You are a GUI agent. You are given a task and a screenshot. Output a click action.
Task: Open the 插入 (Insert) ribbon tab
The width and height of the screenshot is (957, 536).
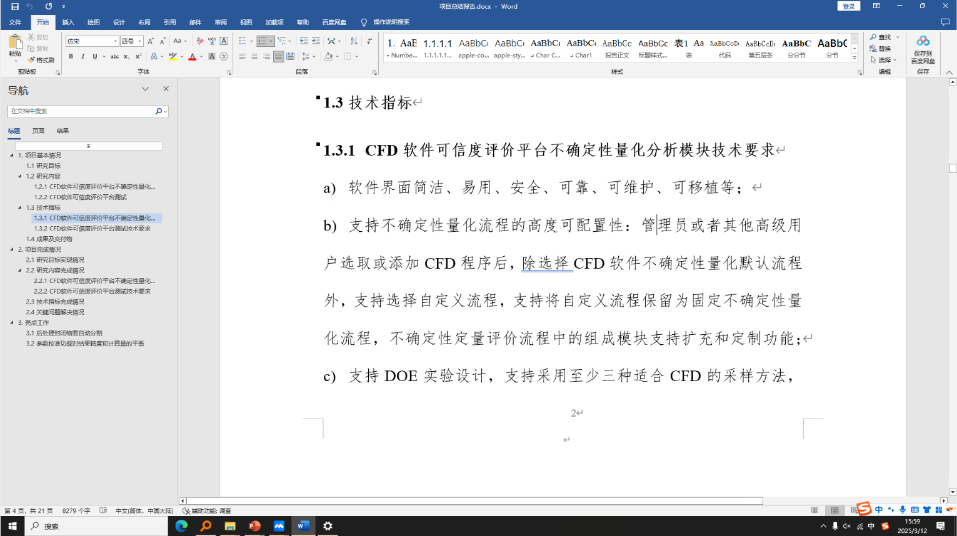68,22
